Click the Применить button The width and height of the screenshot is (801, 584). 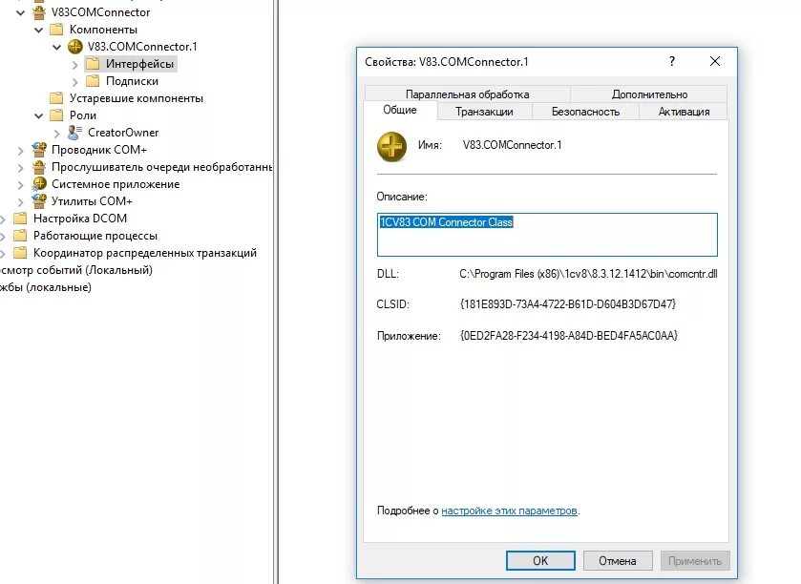point(695,560)
